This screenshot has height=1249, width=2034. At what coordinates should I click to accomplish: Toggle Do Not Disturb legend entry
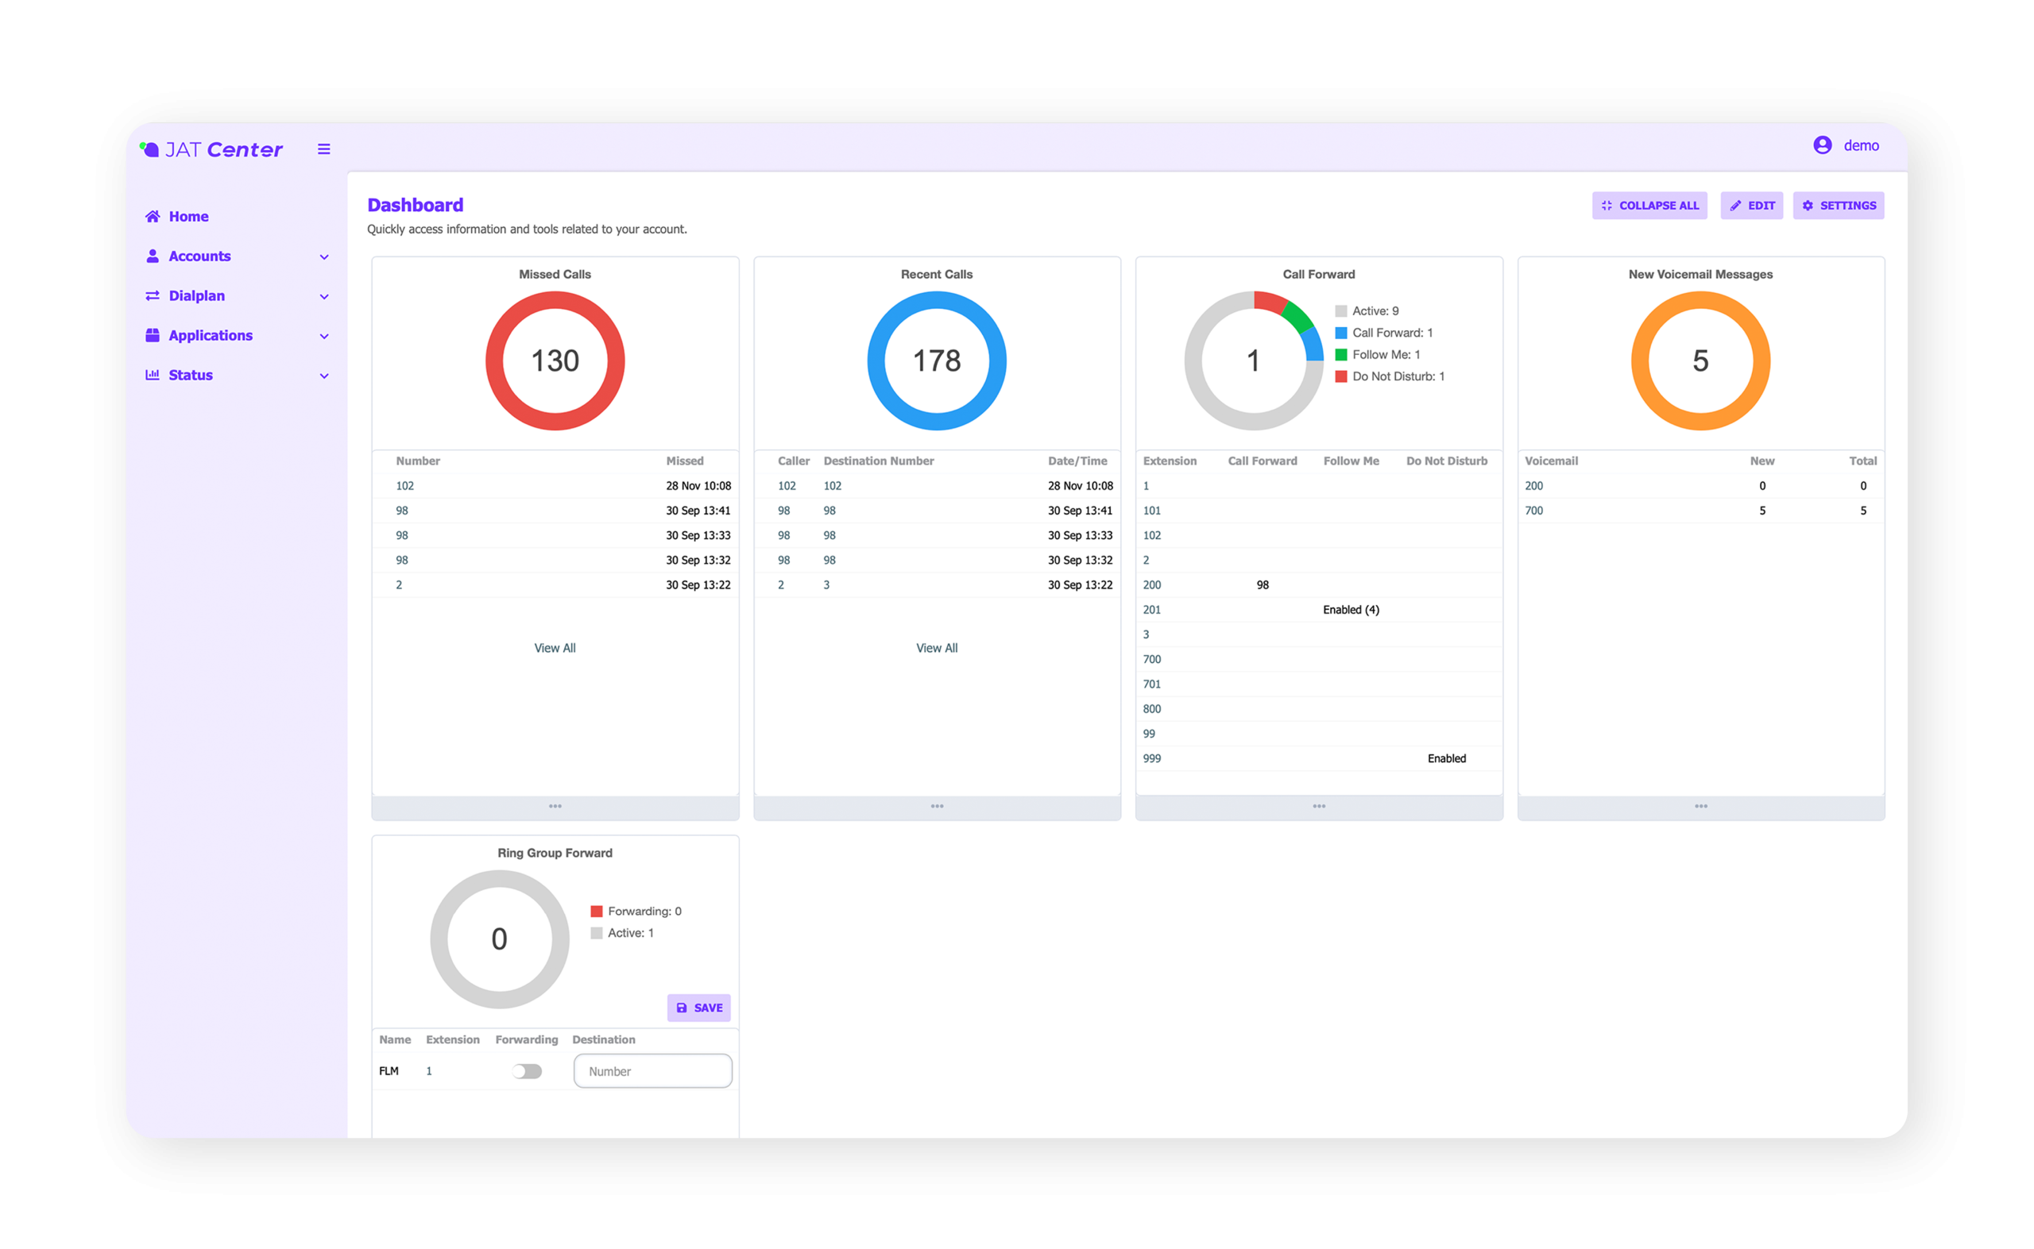(1398, 376)
